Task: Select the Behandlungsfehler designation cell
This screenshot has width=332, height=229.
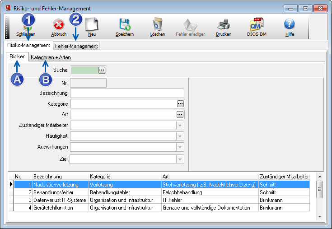Action: point(61,192)
